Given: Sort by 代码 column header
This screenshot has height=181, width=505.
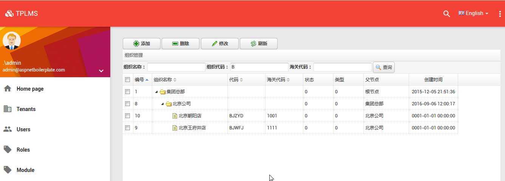Looking at the screenshot, I should [x=246, y=80].
